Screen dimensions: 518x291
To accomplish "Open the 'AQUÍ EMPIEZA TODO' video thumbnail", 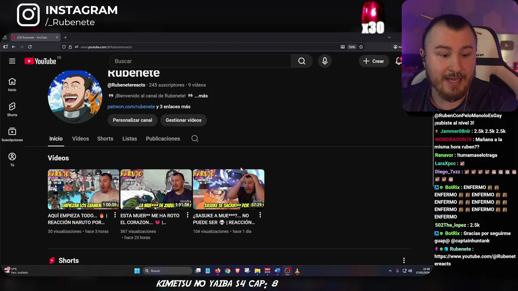I will (x=83, y=189).
